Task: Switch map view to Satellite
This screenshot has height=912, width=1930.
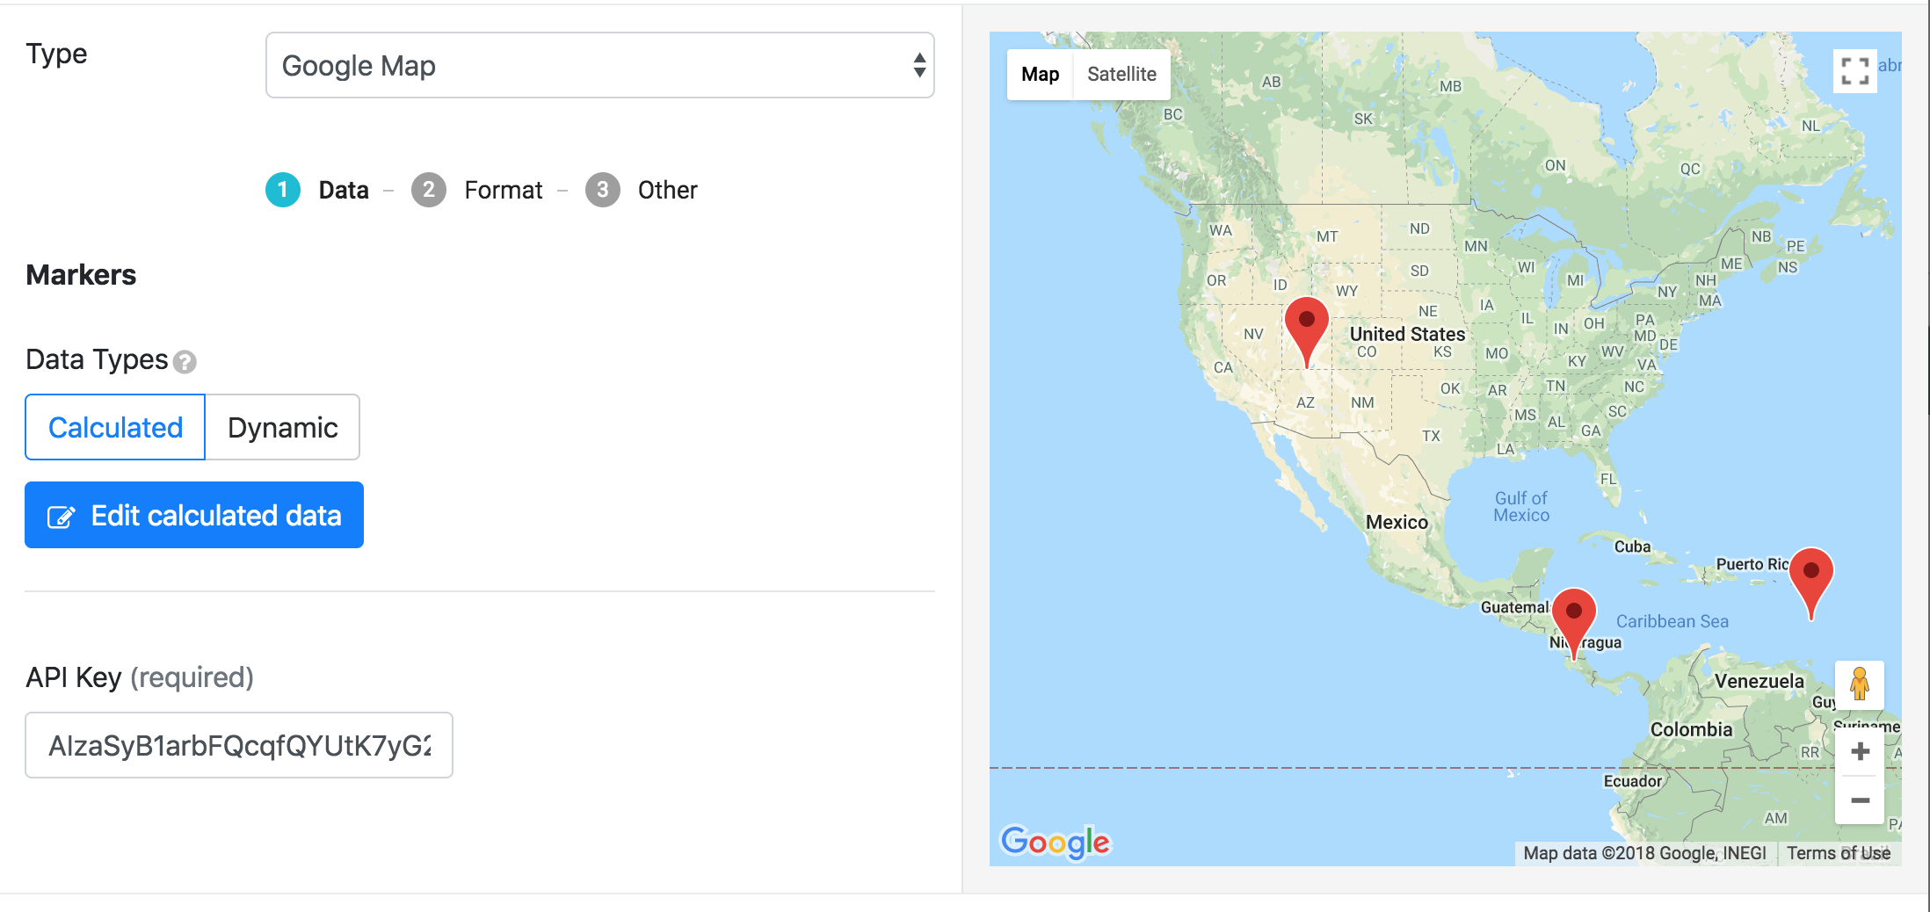Action: pyautogui.click(x=1121, y=75)
